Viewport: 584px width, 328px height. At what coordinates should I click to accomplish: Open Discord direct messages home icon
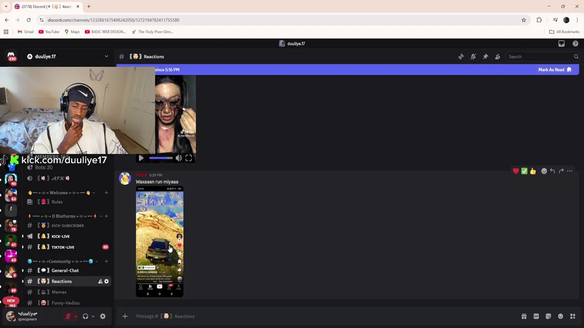[11, 56]
